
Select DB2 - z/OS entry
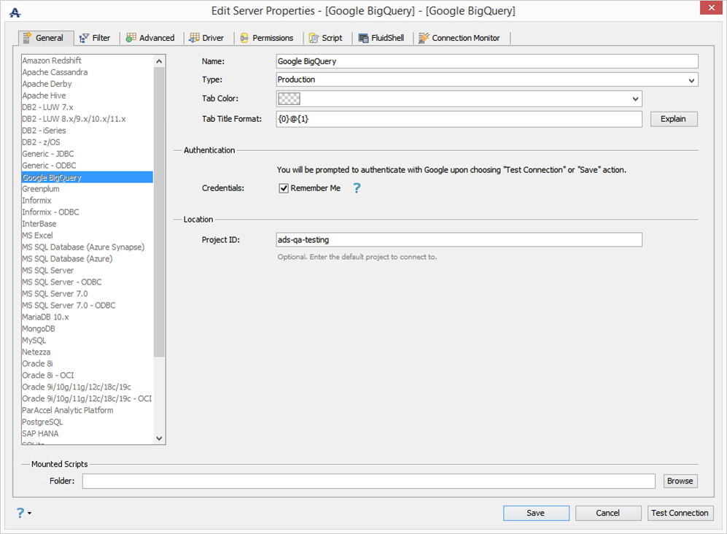(88, 142)
